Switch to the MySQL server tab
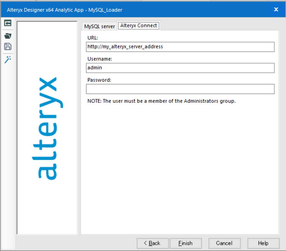This screenshot has width=286, height=251. tap(100, 27)
